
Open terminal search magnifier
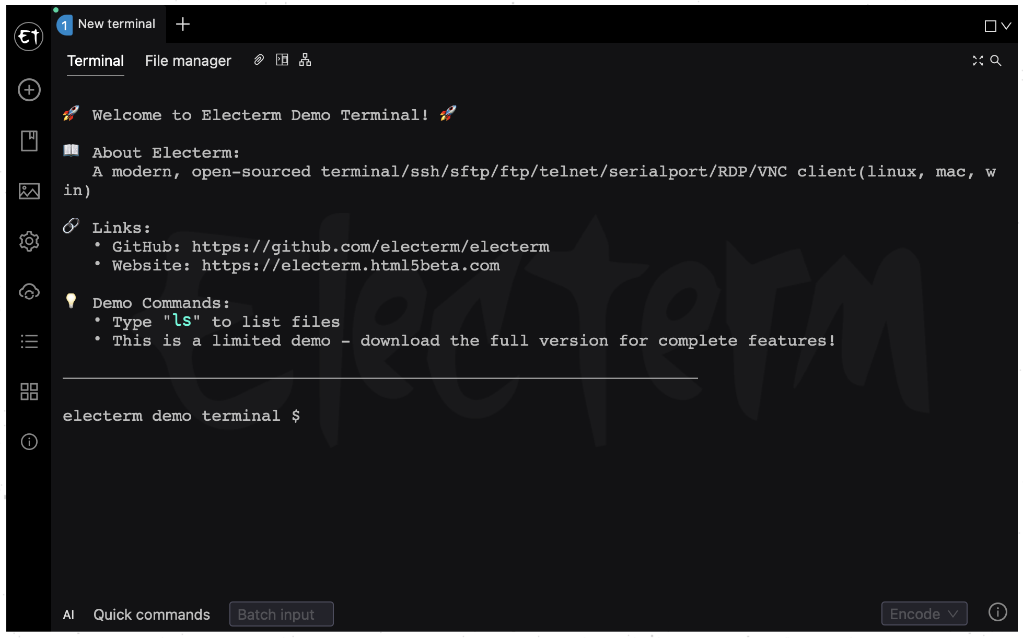tap(996, 61)
